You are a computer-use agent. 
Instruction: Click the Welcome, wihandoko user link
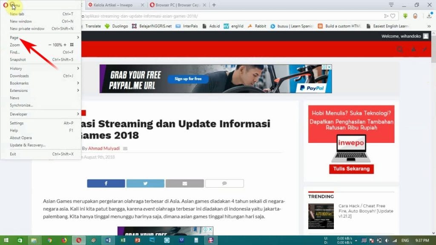[404, 36]
